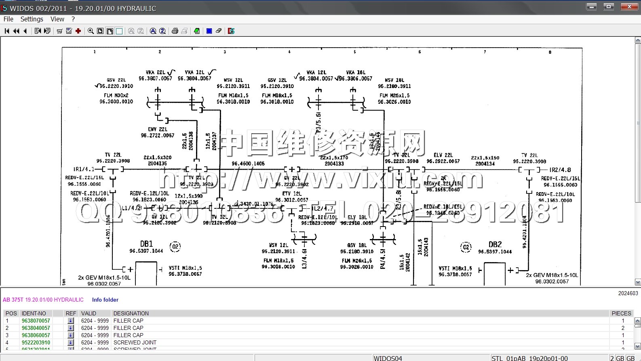Viewport: 641px width, 361px height.
Task: Click ident number 9638040057
Action: [36, 328]
